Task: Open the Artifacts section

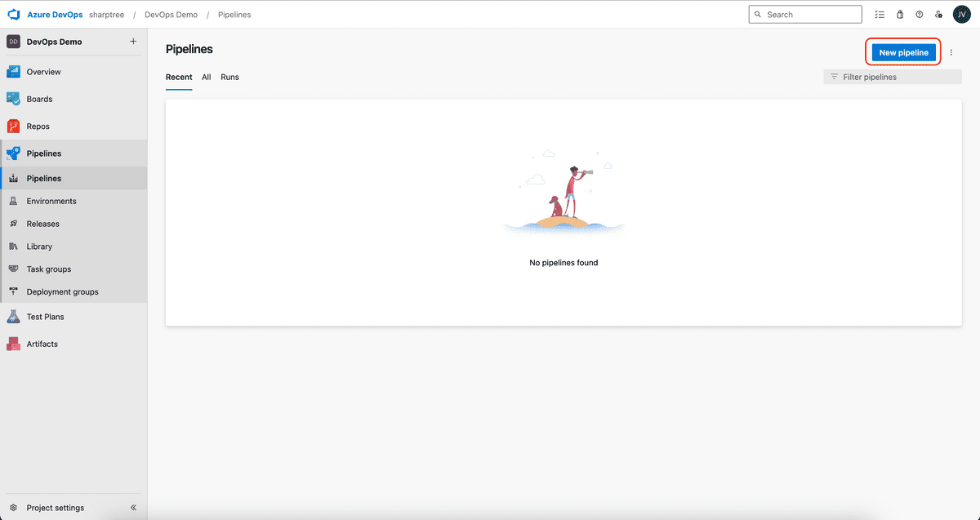Action: tap(41, 343)
